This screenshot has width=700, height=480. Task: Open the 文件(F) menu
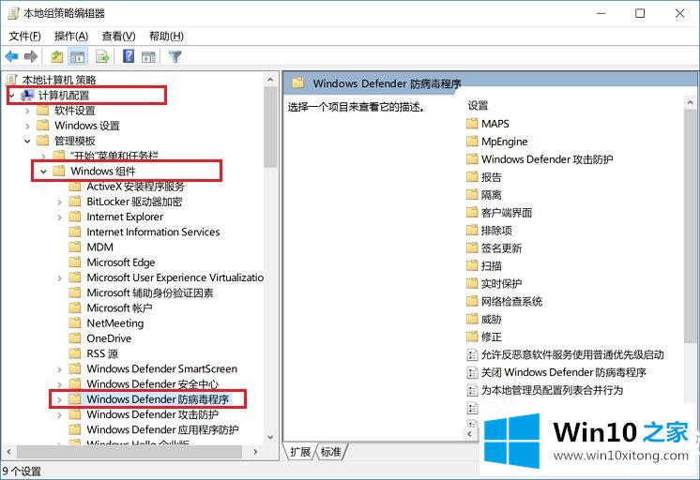point(25,37)
